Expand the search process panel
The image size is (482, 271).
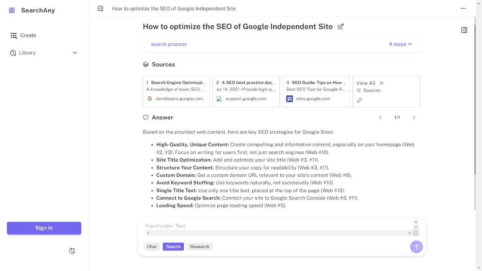click(169, 44)
